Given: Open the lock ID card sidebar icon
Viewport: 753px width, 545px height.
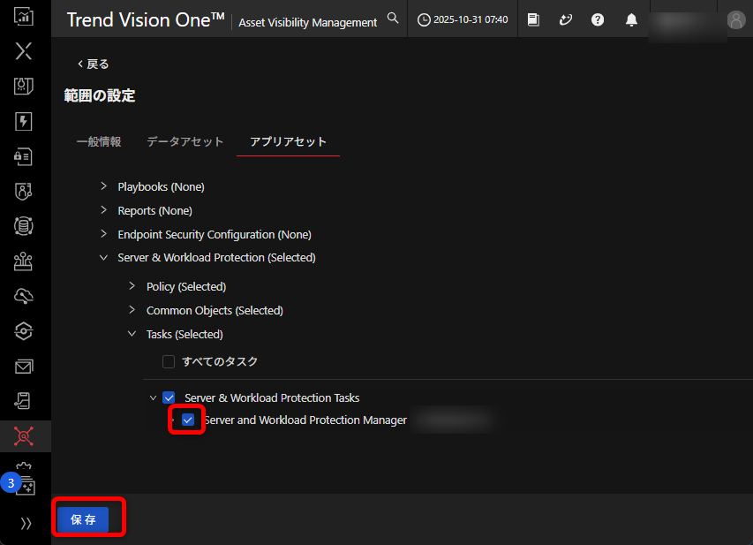Looking at the screenshot, I should 24,156.
